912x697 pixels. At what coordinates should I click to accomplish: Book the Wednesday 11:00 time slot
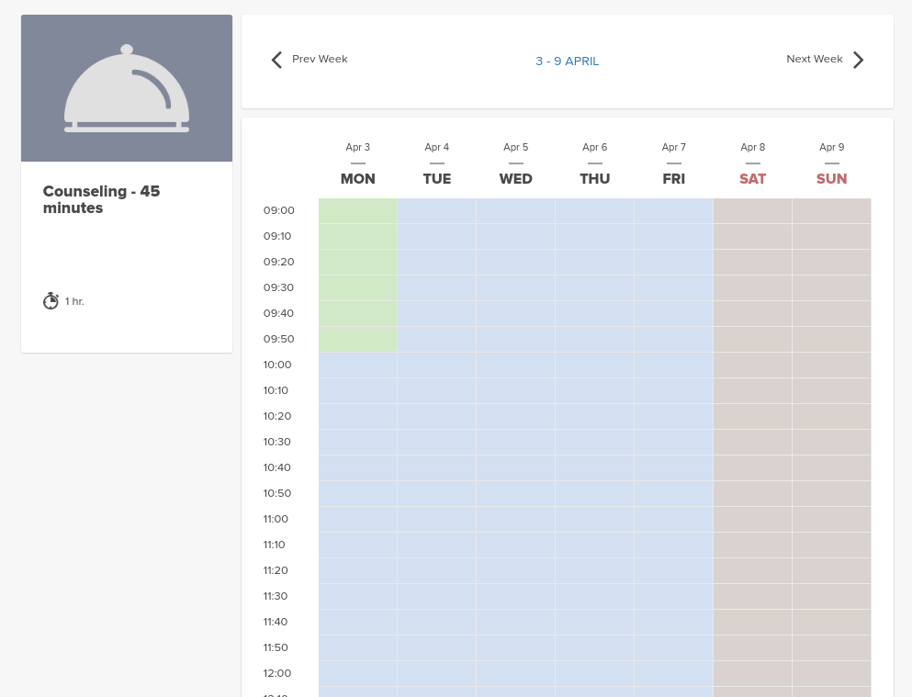(x=515, y=520)
